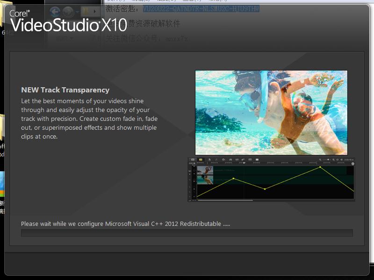The image size is (374, 280).
Task: Click the track transparency timeline graphic
Action: pyautogui.click(x=271, y=180)
